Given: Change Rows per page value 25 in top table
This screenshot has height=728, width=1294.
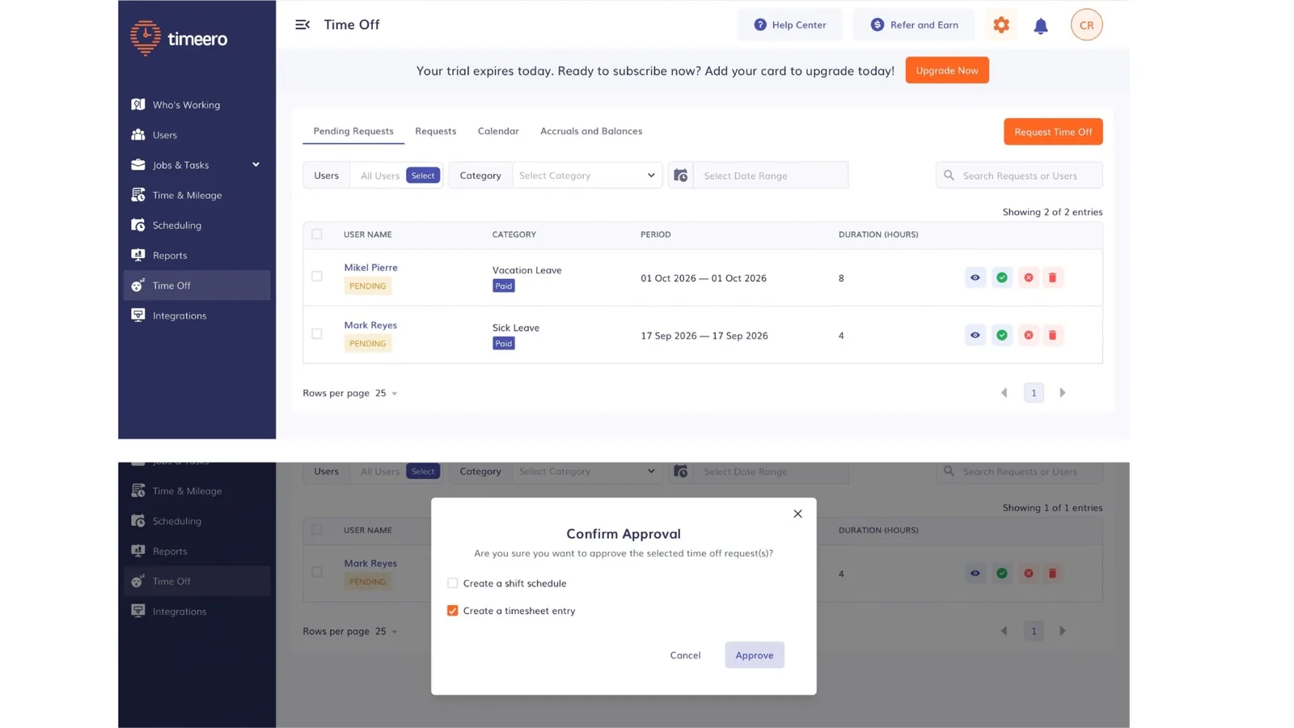Looking at the screenshot, I should [x=386, y=393].
